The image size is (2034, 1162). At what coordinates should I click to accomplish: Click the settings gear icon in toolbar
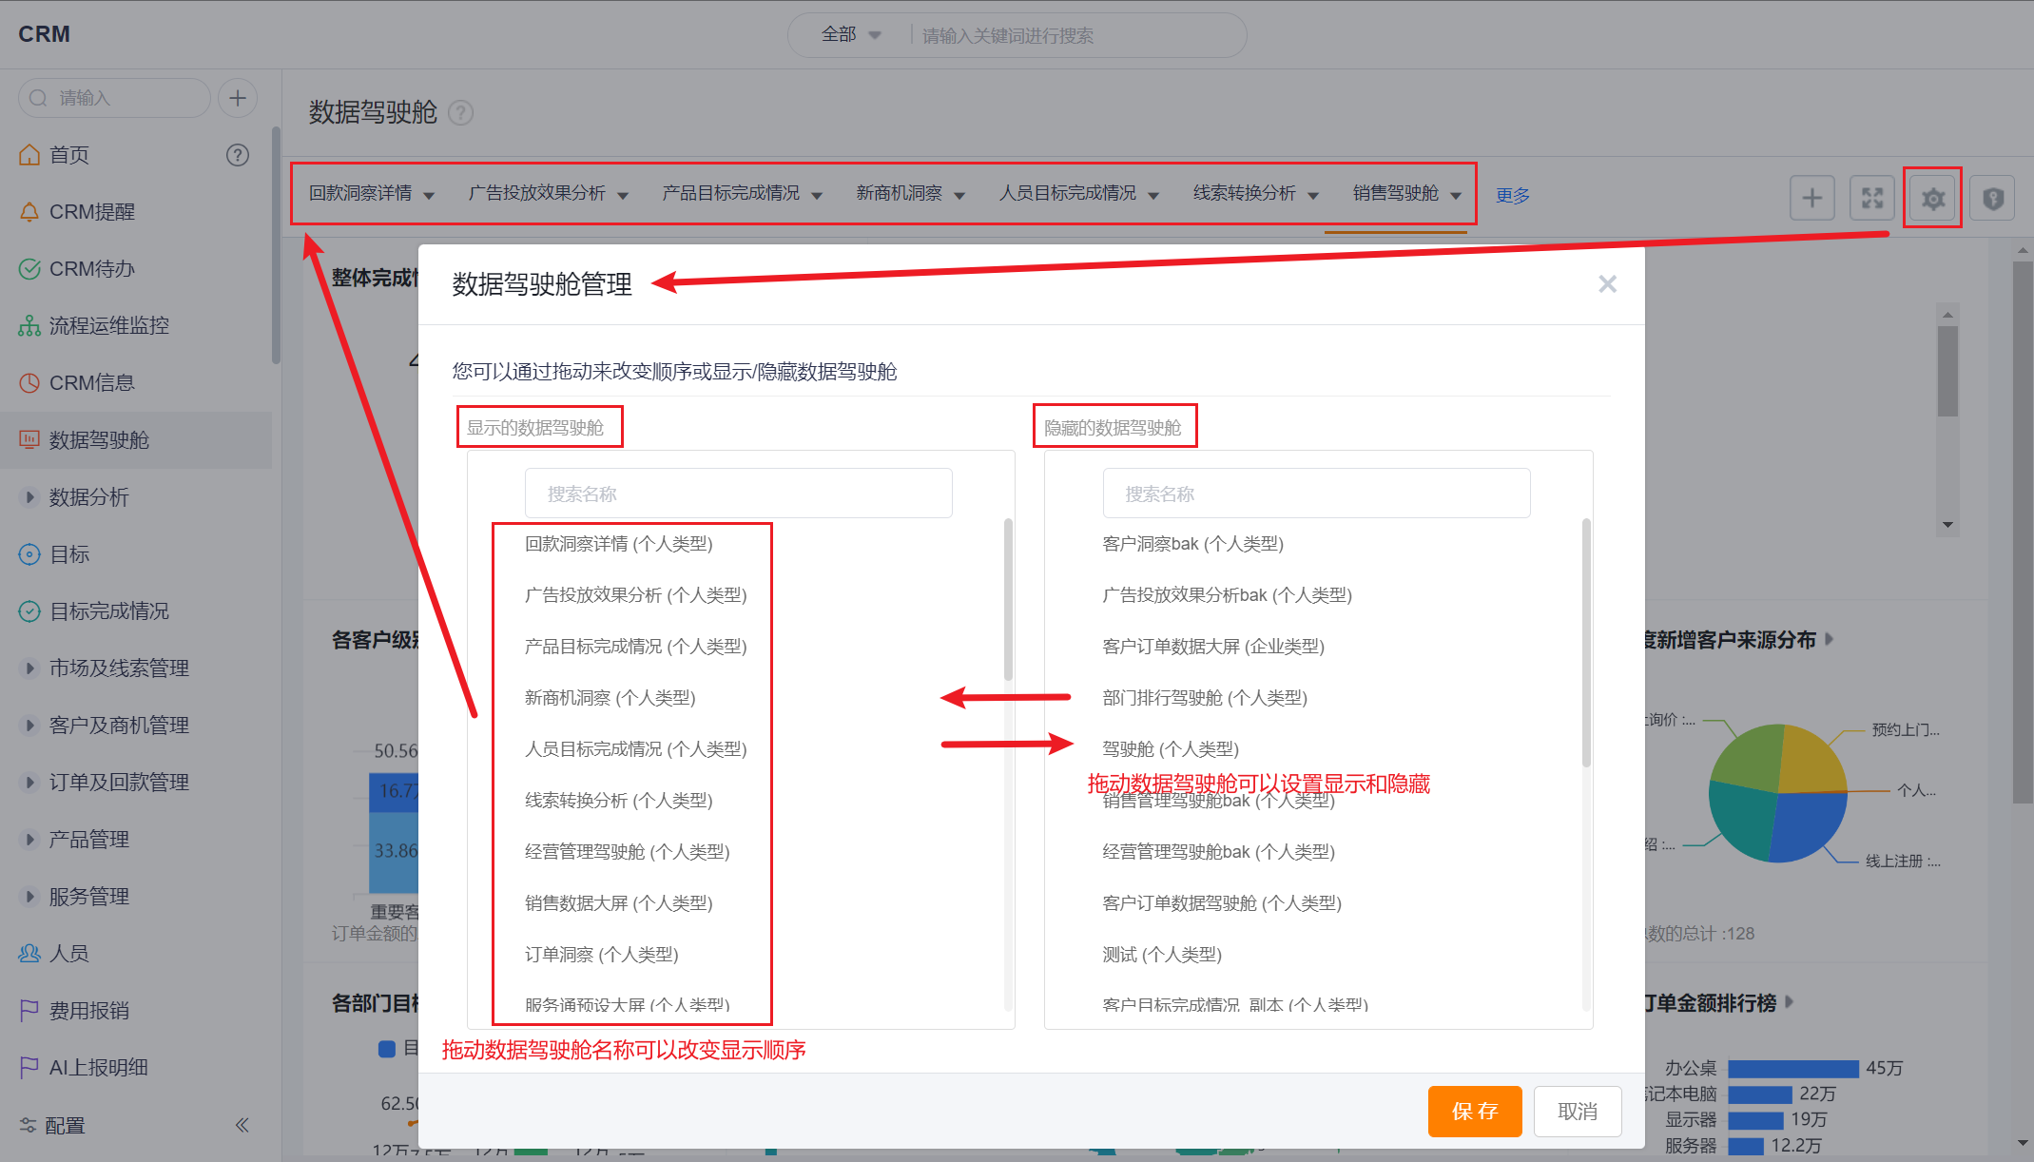1932,198
